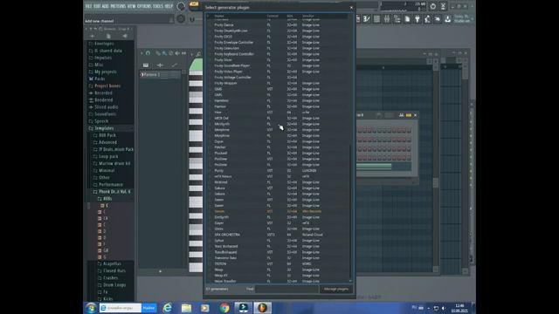
Task: Select SRX ORCHESTRA plugin row
Action: point(278,235)
